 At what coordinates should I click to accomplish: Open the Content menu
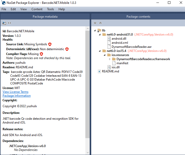tap(37, 9)
